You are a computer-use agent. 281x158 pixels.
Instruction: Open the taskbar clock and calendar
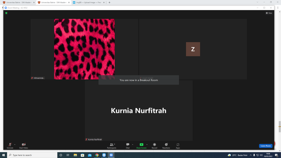[268, 155]
